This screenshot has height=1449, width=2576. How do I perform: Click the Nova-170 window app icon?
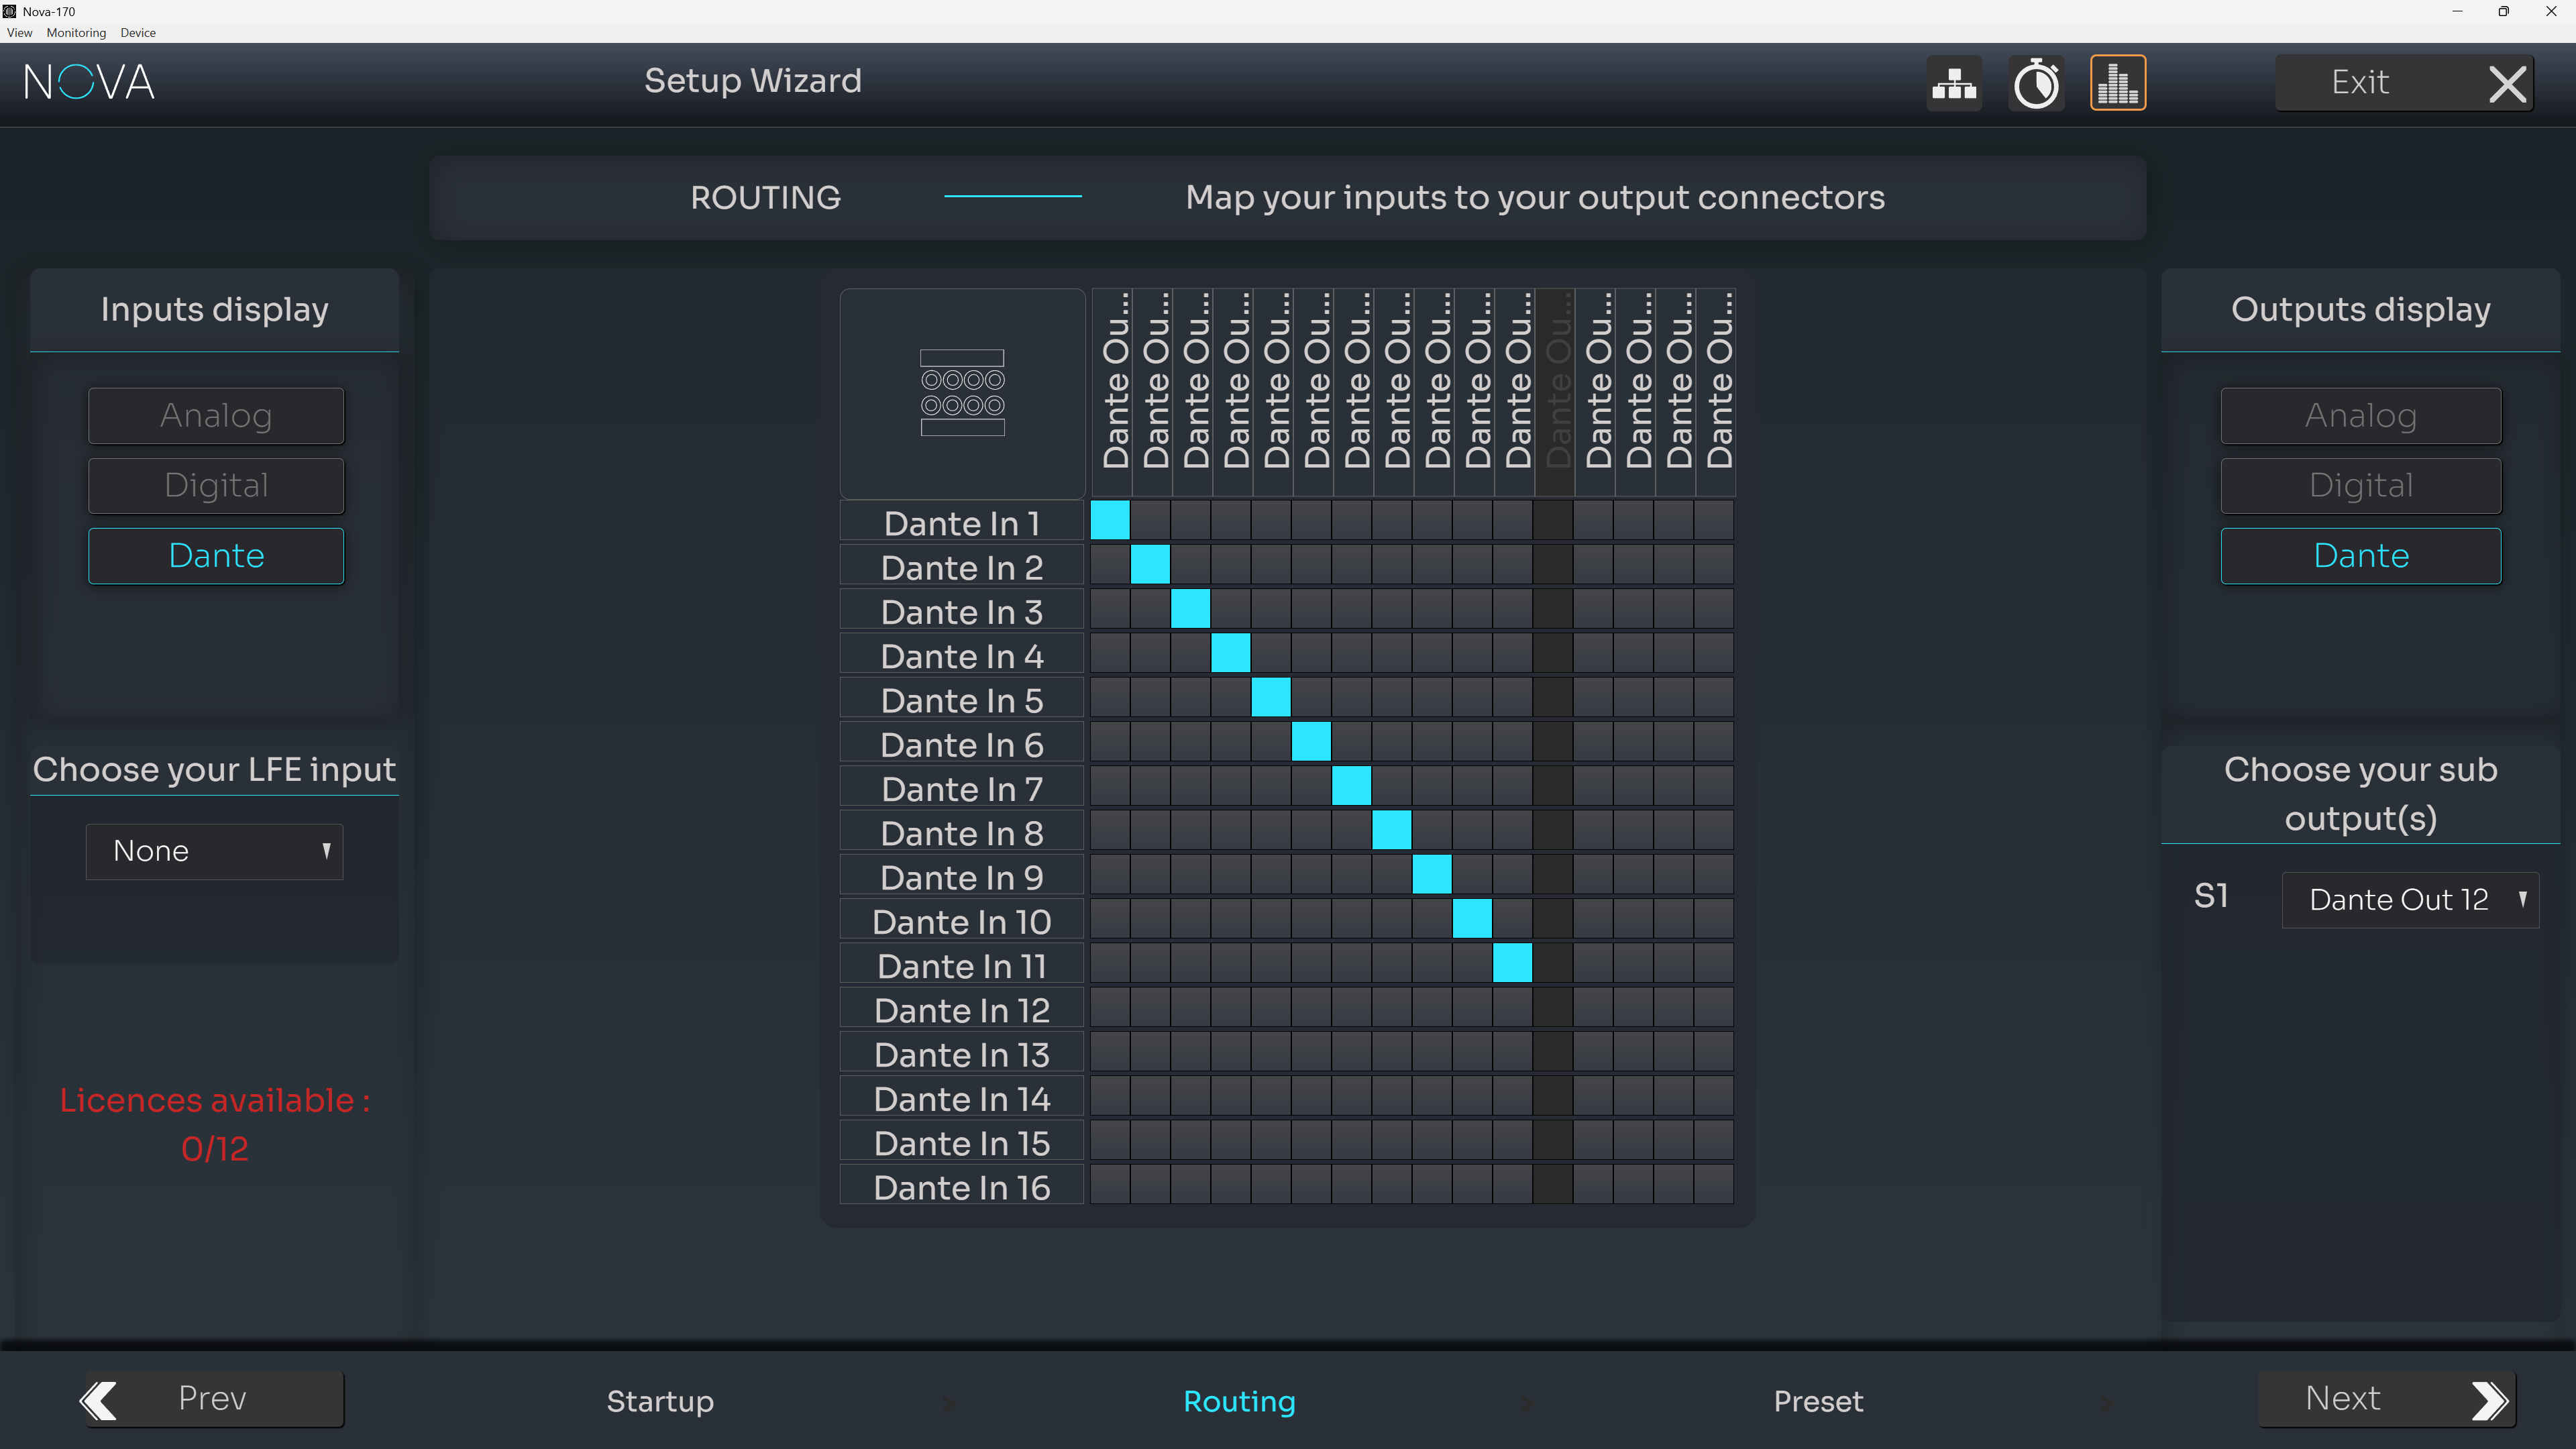pyautogui.click(x=9, y=11)
